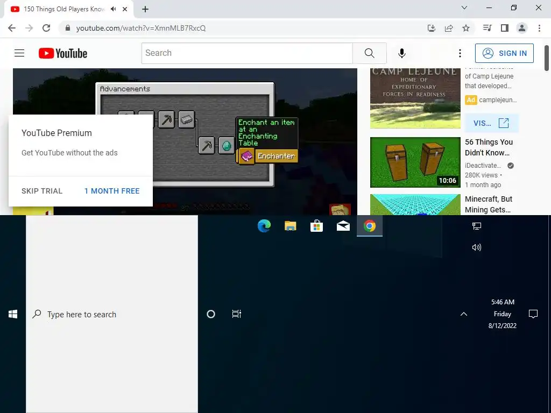The width and height of the screenshot is (551, 413).
Task: Open Minecraft, But Mining Gets video title
Action: click(x=489, y=204)
